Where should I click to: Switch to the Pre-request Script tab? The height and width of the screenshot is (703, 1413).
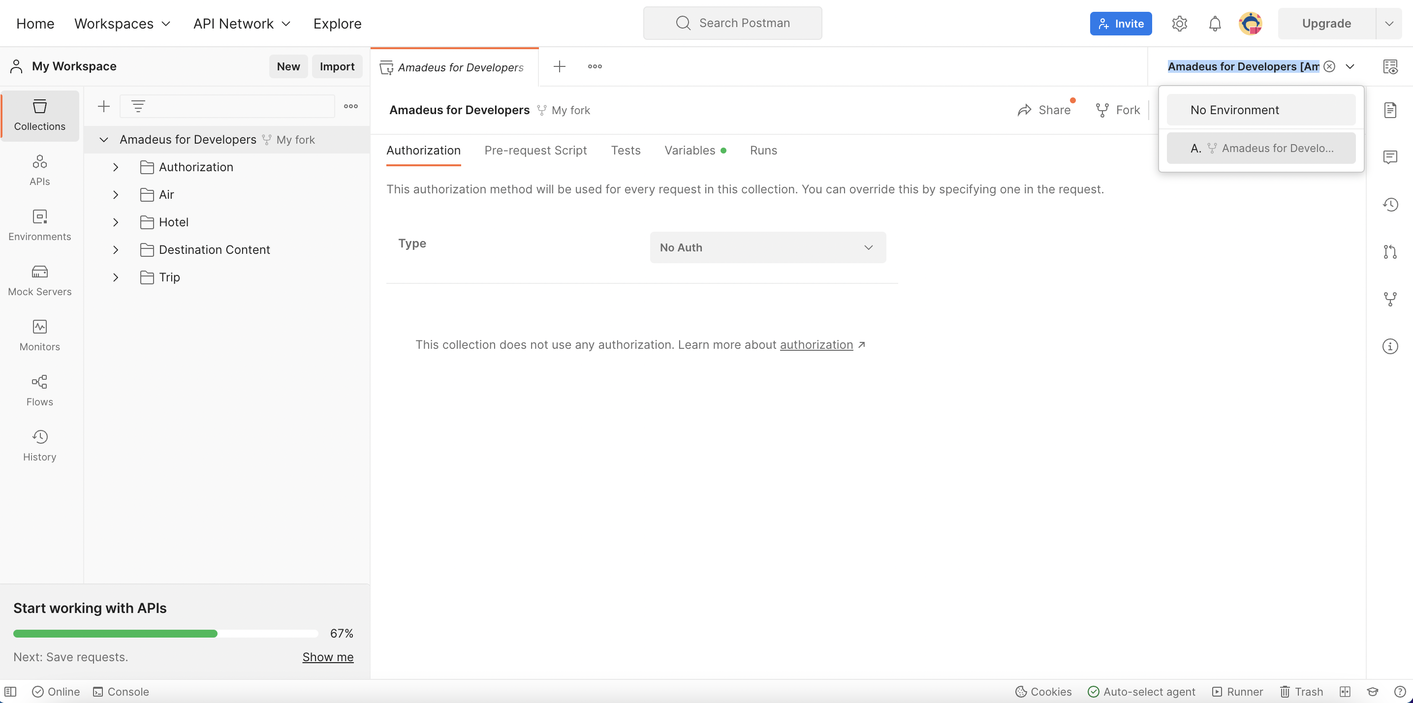pyautogui.click(x=536, y=151)
